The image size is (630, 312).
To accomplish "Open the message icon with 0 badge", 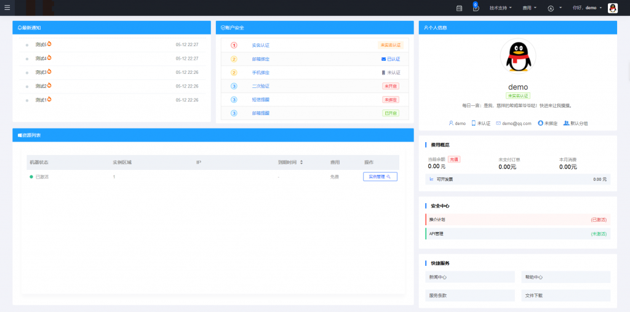I will [476, 8].
